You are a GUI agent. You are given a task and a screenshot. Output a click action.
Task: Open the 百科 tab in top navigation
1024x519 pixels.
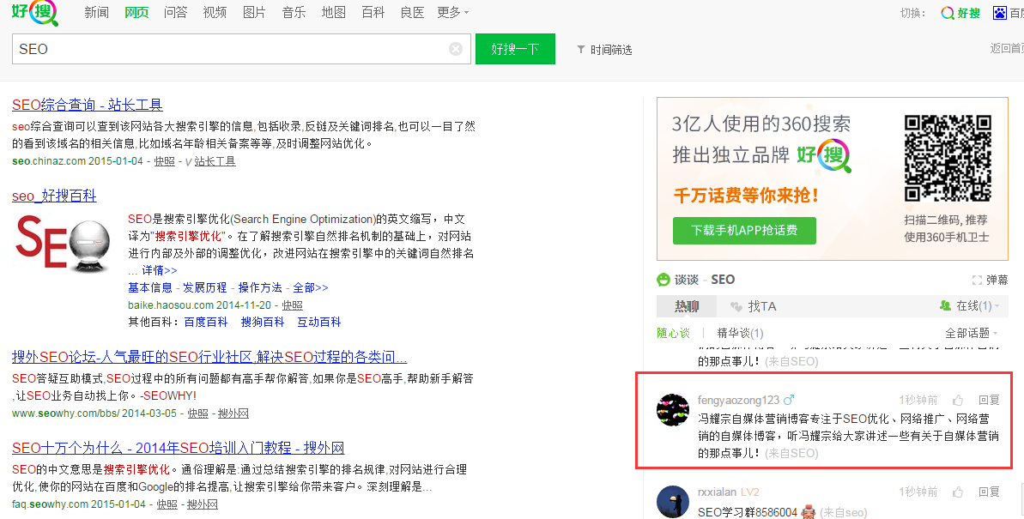373,12
